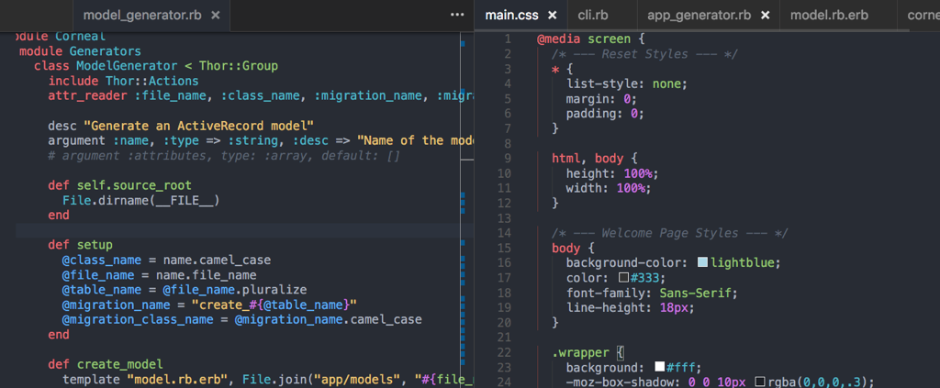Open the cli.rb tab
940x388 pixels.
coord(593,16)
